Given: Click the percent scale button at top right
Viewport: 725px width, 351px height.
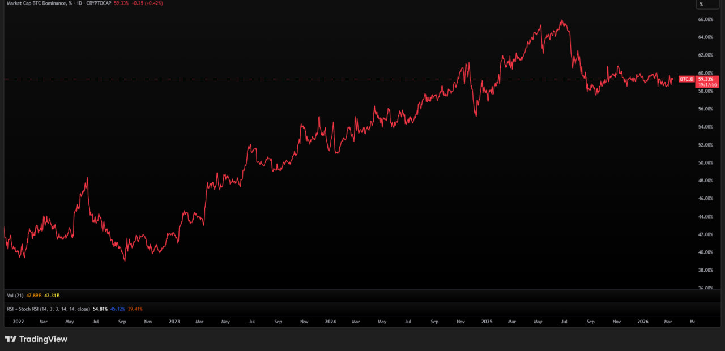Looking at the screenshot, I should [x=701, y=5].
